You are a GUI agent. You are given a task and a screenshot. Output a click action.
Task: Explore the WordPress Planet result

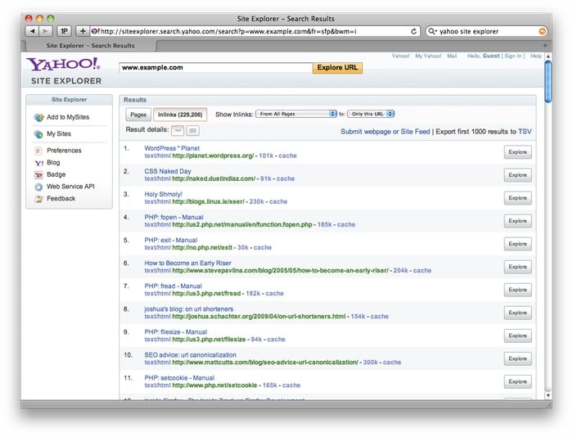tap(518, 152)
